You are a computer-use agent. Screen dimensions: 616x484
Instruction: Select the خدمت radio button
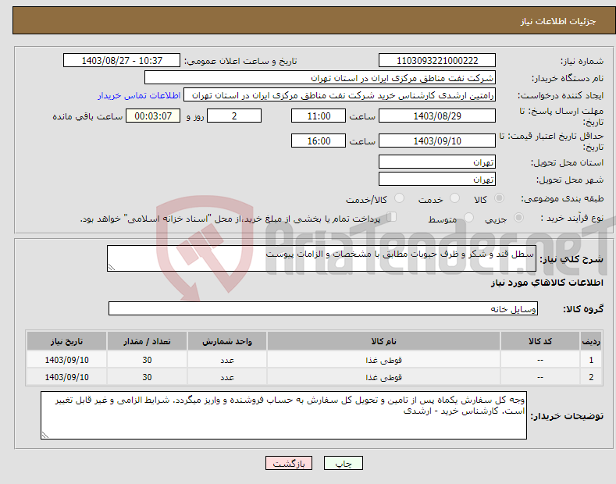click(x=454, y=198)
